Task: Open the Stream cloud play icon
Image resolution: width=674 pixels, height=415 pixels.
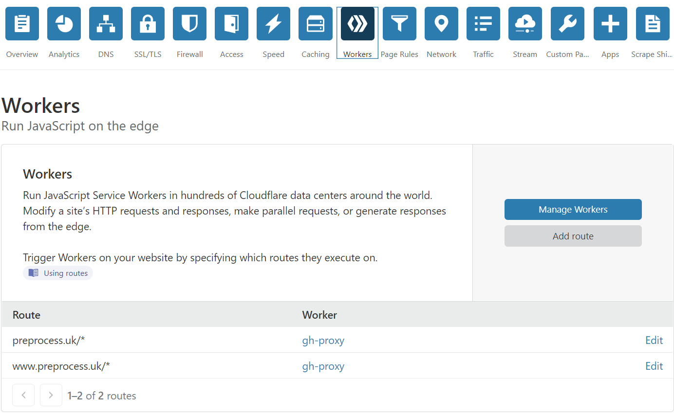Action: (525, 23)
